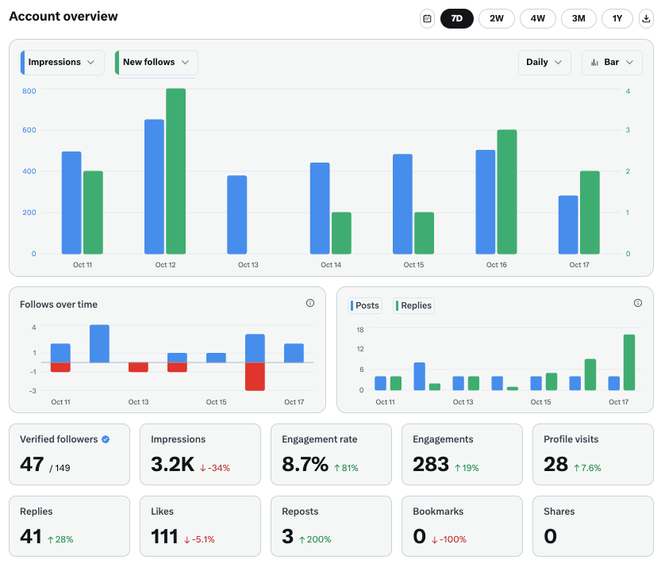
Task: Click info icon in Posts and Replies card
Action: click(x=638, y=303)
